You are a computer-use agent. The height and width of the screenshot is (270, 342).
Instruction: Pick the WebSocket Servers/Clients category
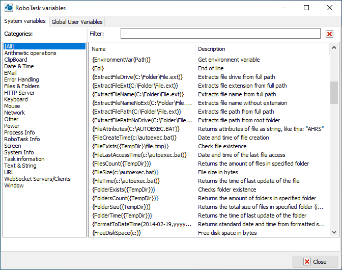click(x=37, y=179)
